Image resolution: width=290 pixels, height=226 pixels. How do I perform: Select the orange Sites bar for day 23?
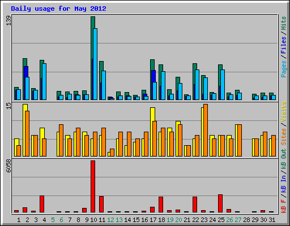pyautogui.click(x=206, y=130)
